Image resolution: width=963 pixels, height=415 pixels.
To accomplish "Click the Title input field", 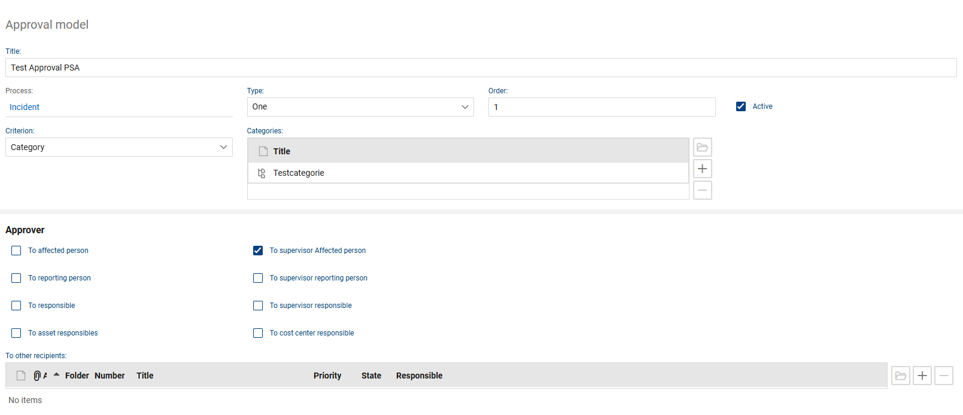I will click(x=481, y=68).
